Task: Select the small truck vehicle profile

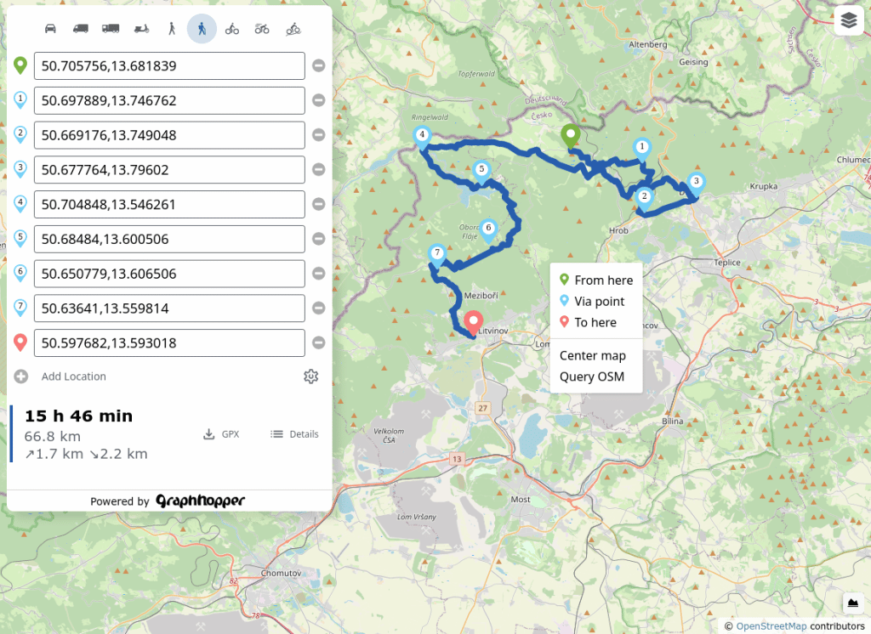Action: [x=81, y=29]
